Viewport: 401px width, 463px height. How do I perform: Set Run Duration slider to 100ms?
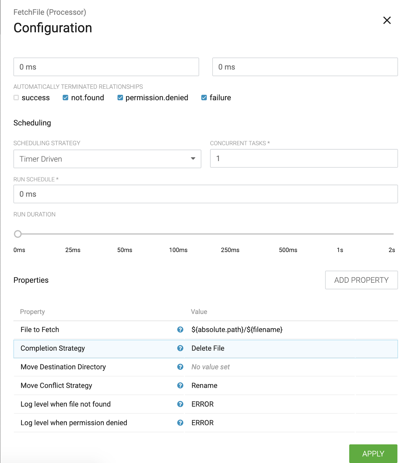178,234
